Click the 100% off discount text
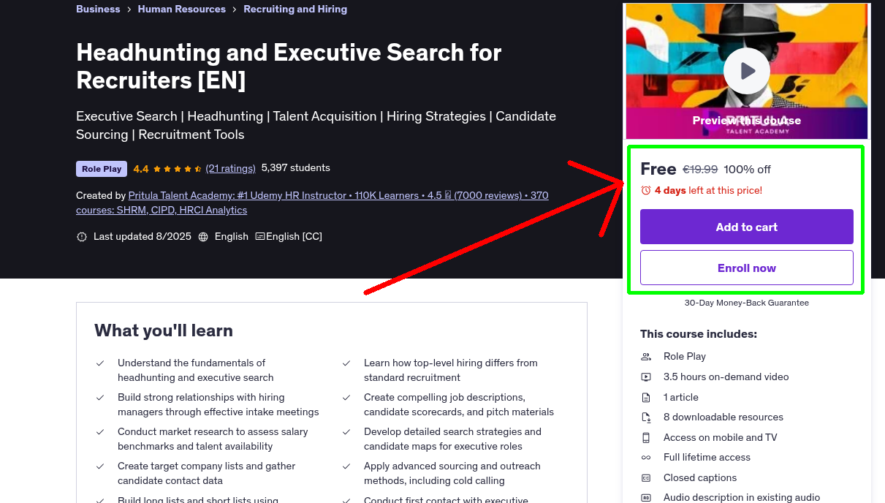 tap(748, 170)
